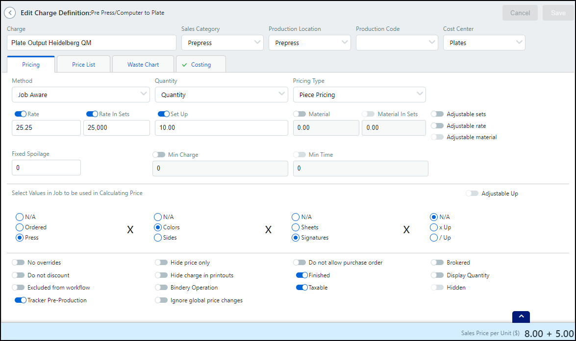Select the Sides radio option
This screenshot has height=341, width=576.
158,238
